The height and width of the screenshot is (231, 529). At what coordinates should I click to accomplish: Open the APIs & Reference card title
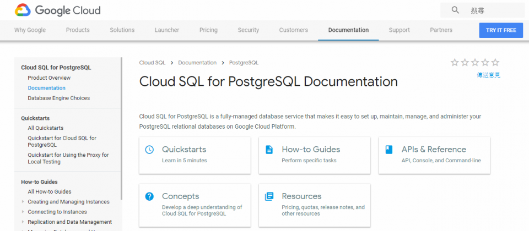coord(434,150)
